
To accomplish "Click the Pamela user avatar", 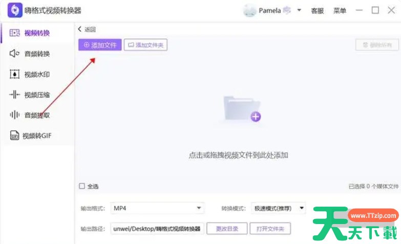I will pos(249,10).
